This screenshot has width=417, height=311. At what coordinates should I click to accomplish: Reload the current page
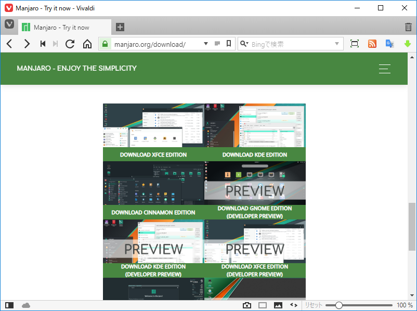pyautogui.click(x=70, y=44)
